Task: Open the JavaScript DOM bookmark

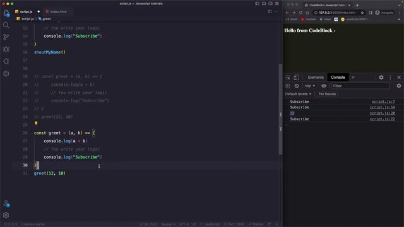Action: (x=355, y=20)
